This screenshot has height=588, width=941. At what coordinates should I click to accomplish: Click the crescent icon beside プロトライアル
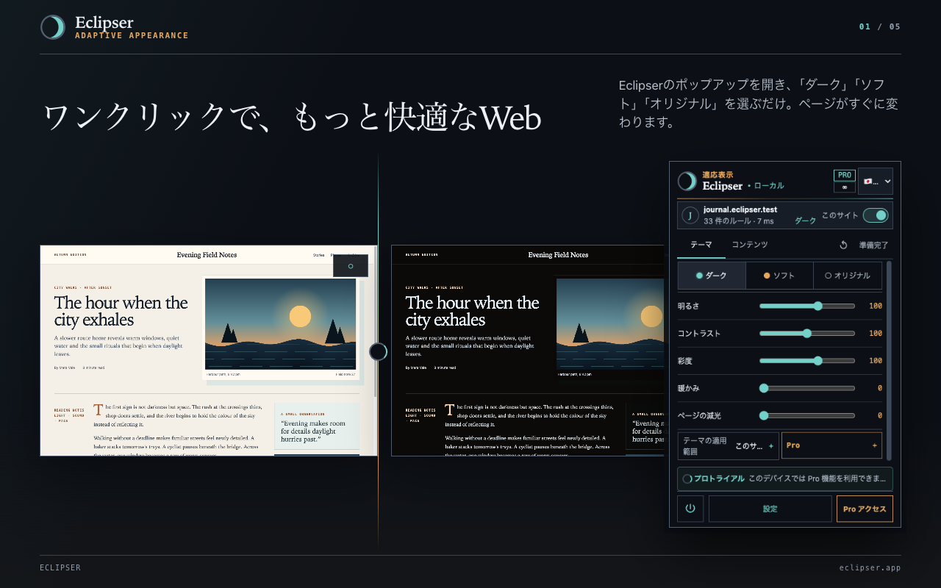point(687,478)
